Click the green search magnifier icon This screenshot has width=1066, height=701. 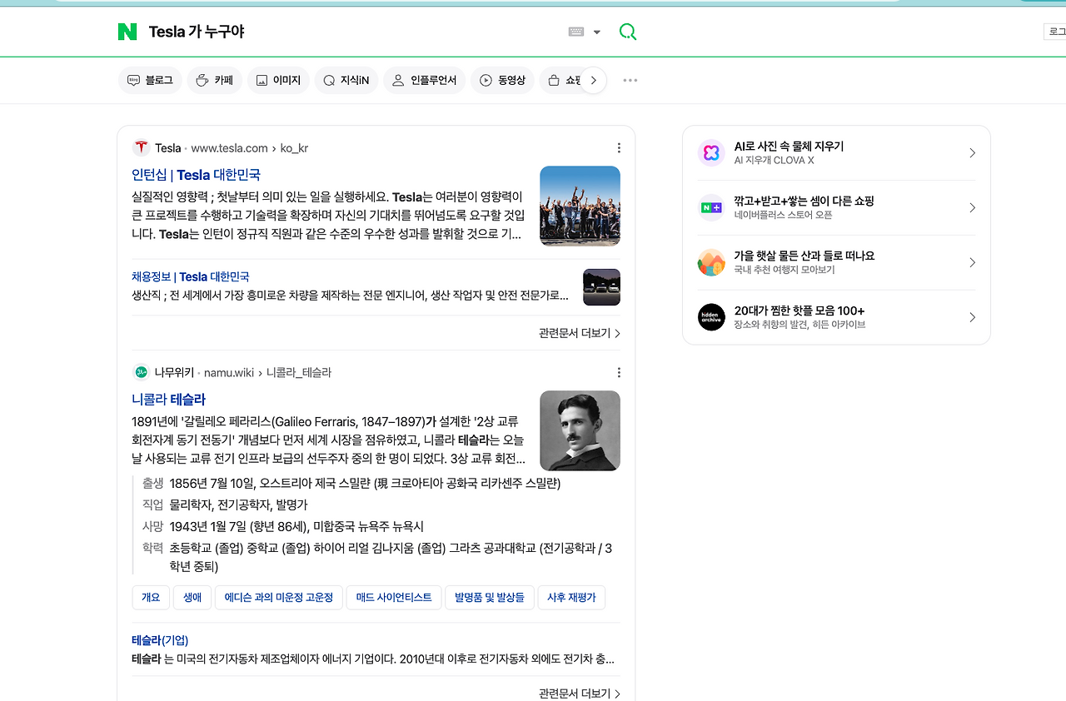tap(627, 31)
